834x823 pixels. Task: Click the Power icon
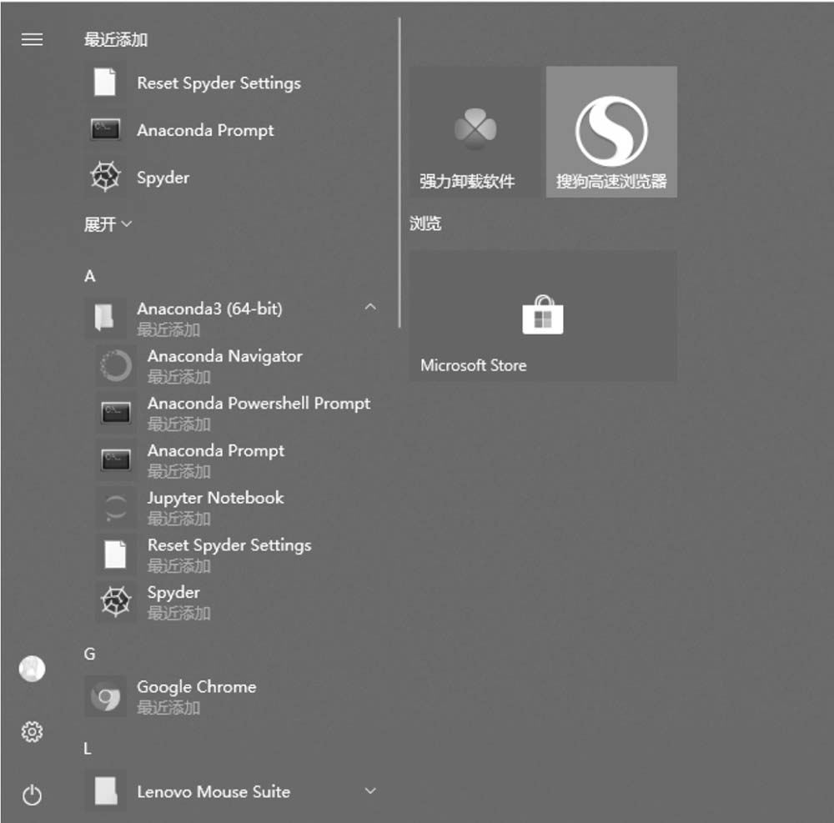(32, 795)
